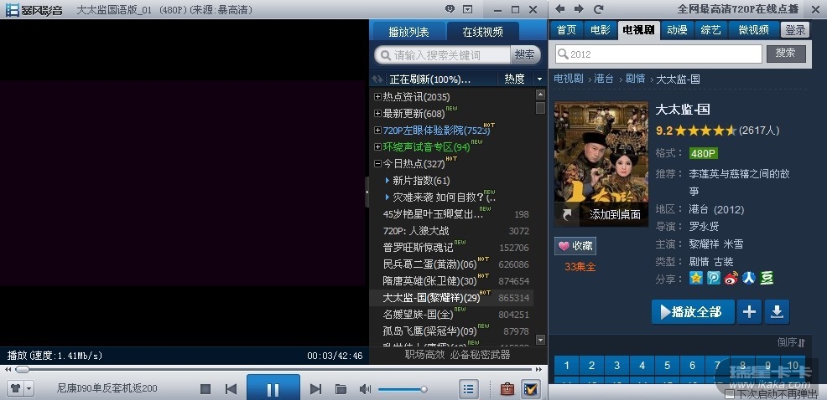827x400 pixels.
Task: Skip to the next video
Action: point(315,389)
